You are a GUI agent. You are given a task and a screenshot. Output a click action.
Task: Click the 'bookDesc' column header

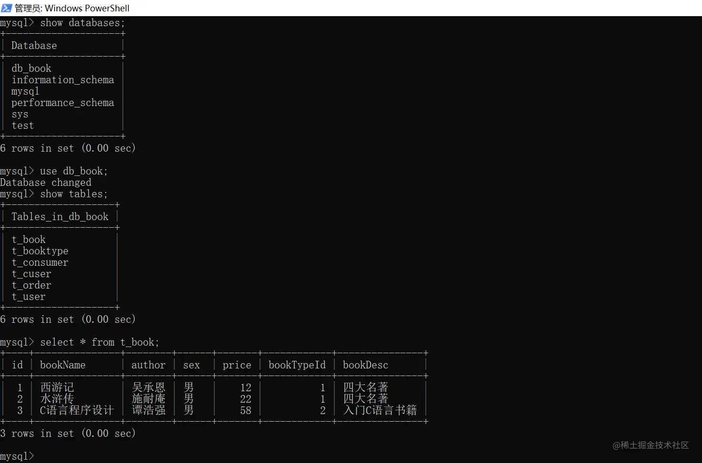[366, 365]
